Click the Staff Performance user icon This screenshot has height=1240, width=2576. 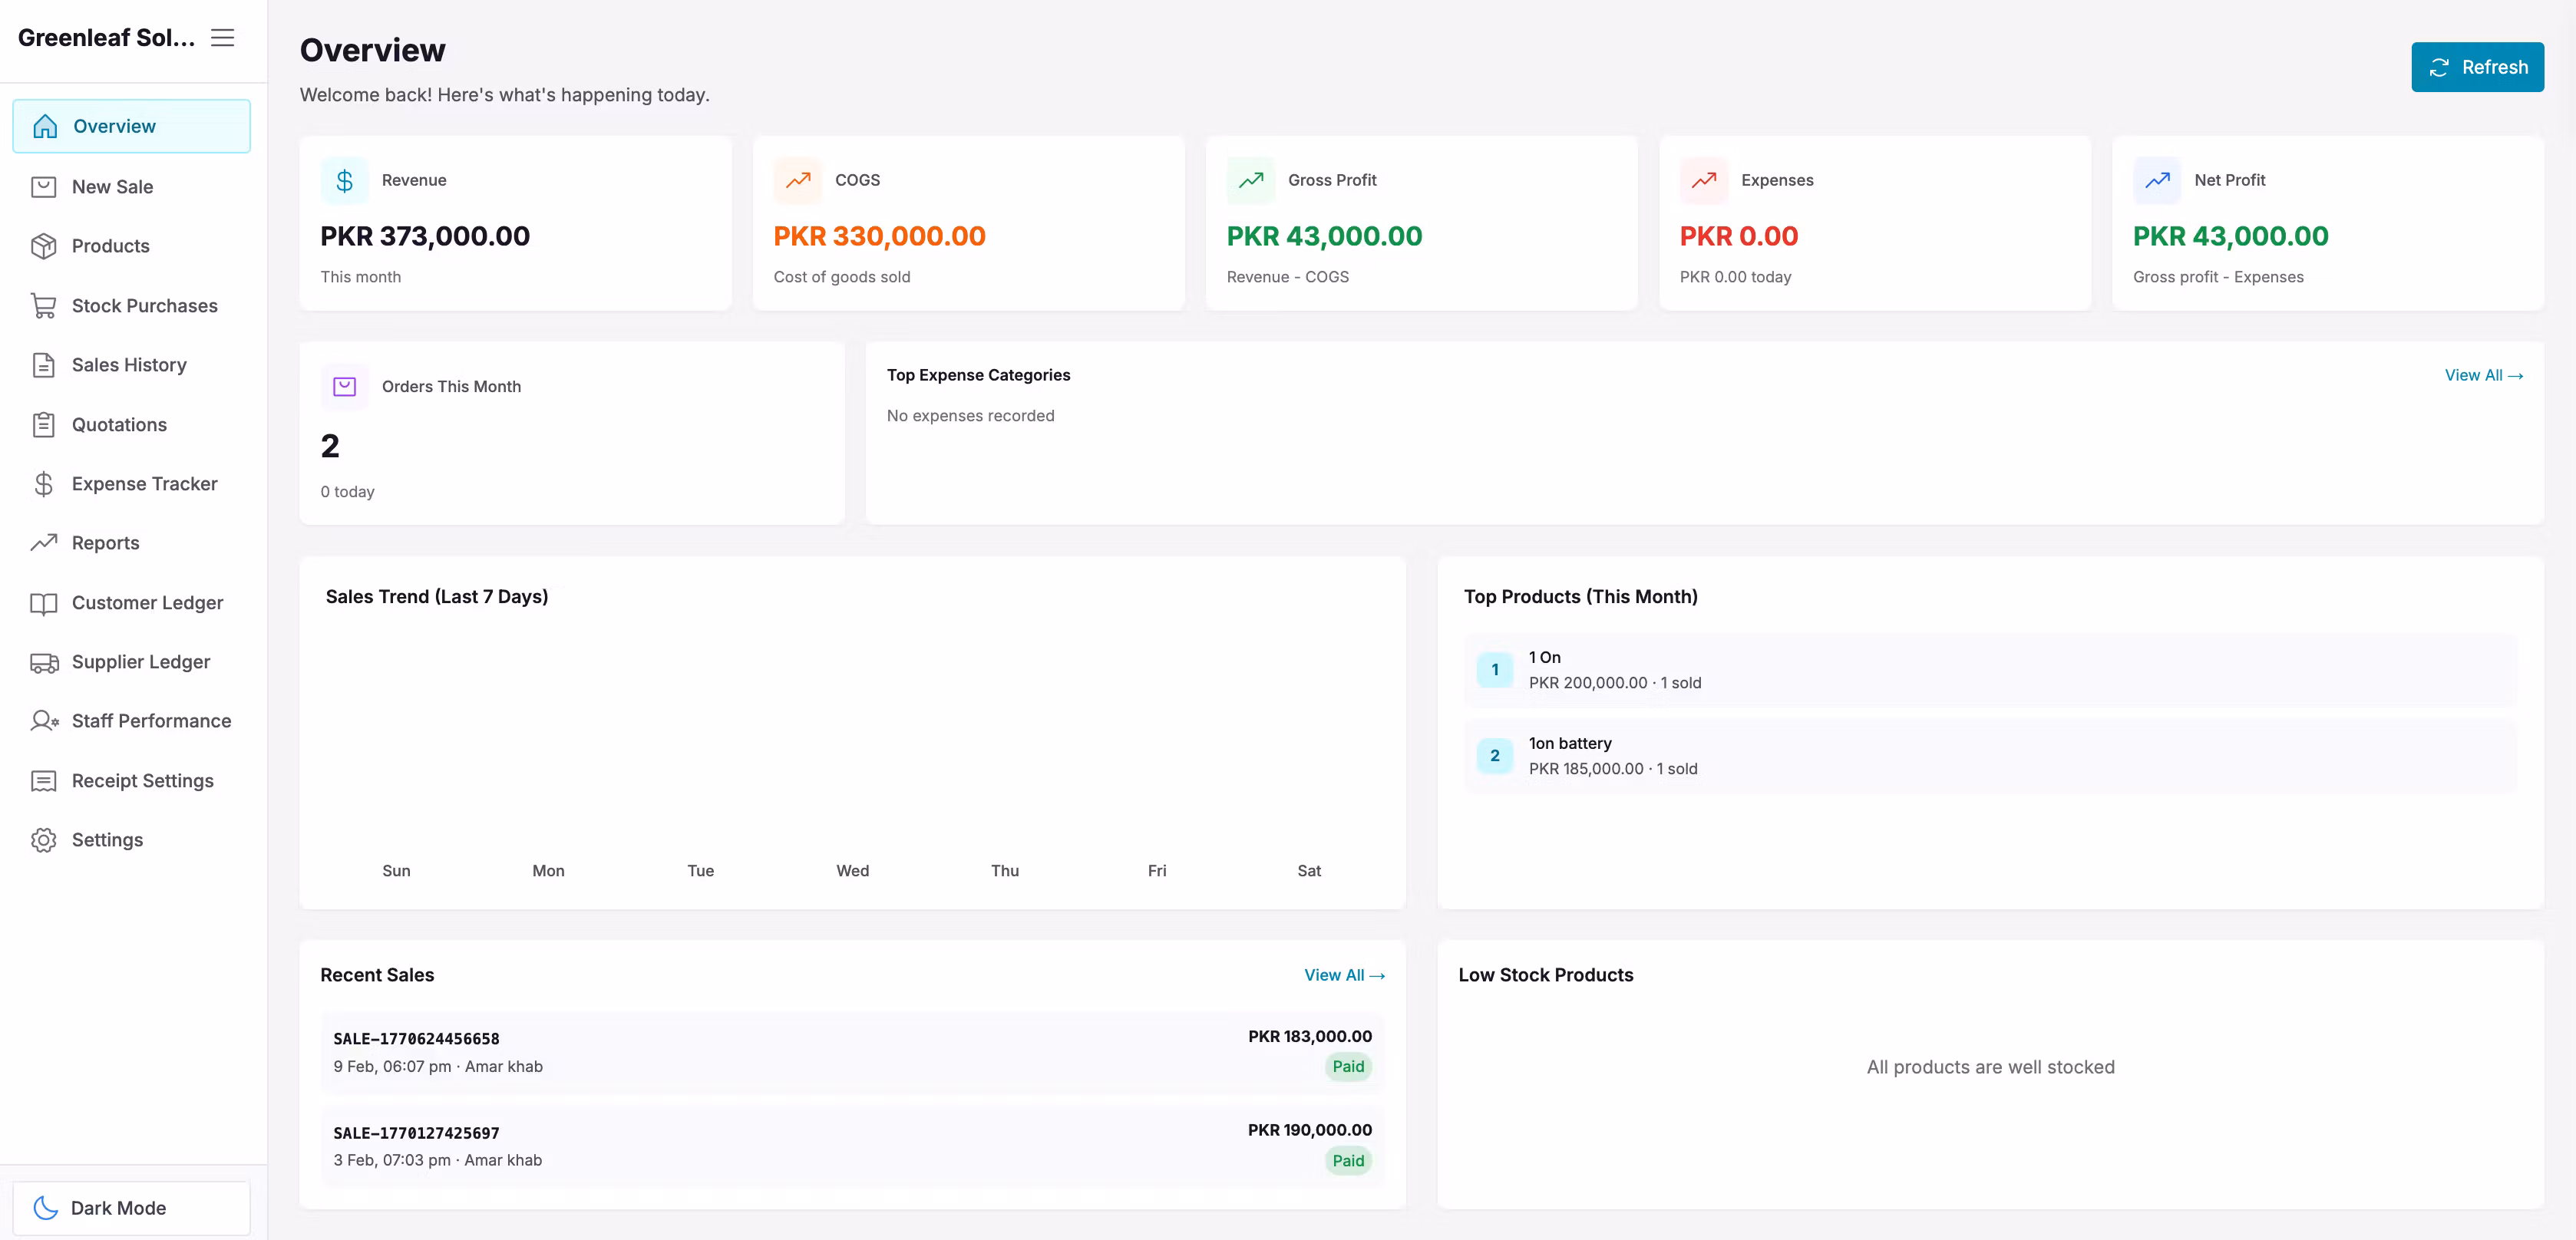[x=43, y=721]
